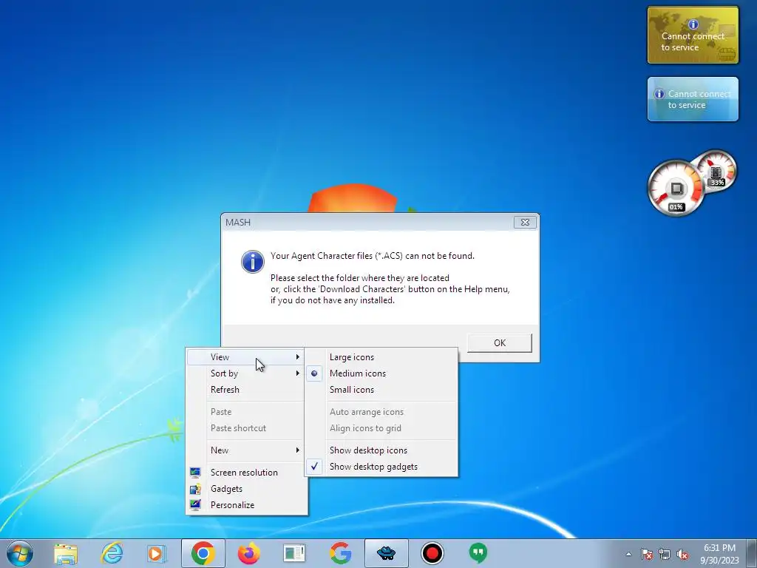Screen dimensions: 757x568
Task: Choose Screen resolution from context menu
Action: (245, 473)
